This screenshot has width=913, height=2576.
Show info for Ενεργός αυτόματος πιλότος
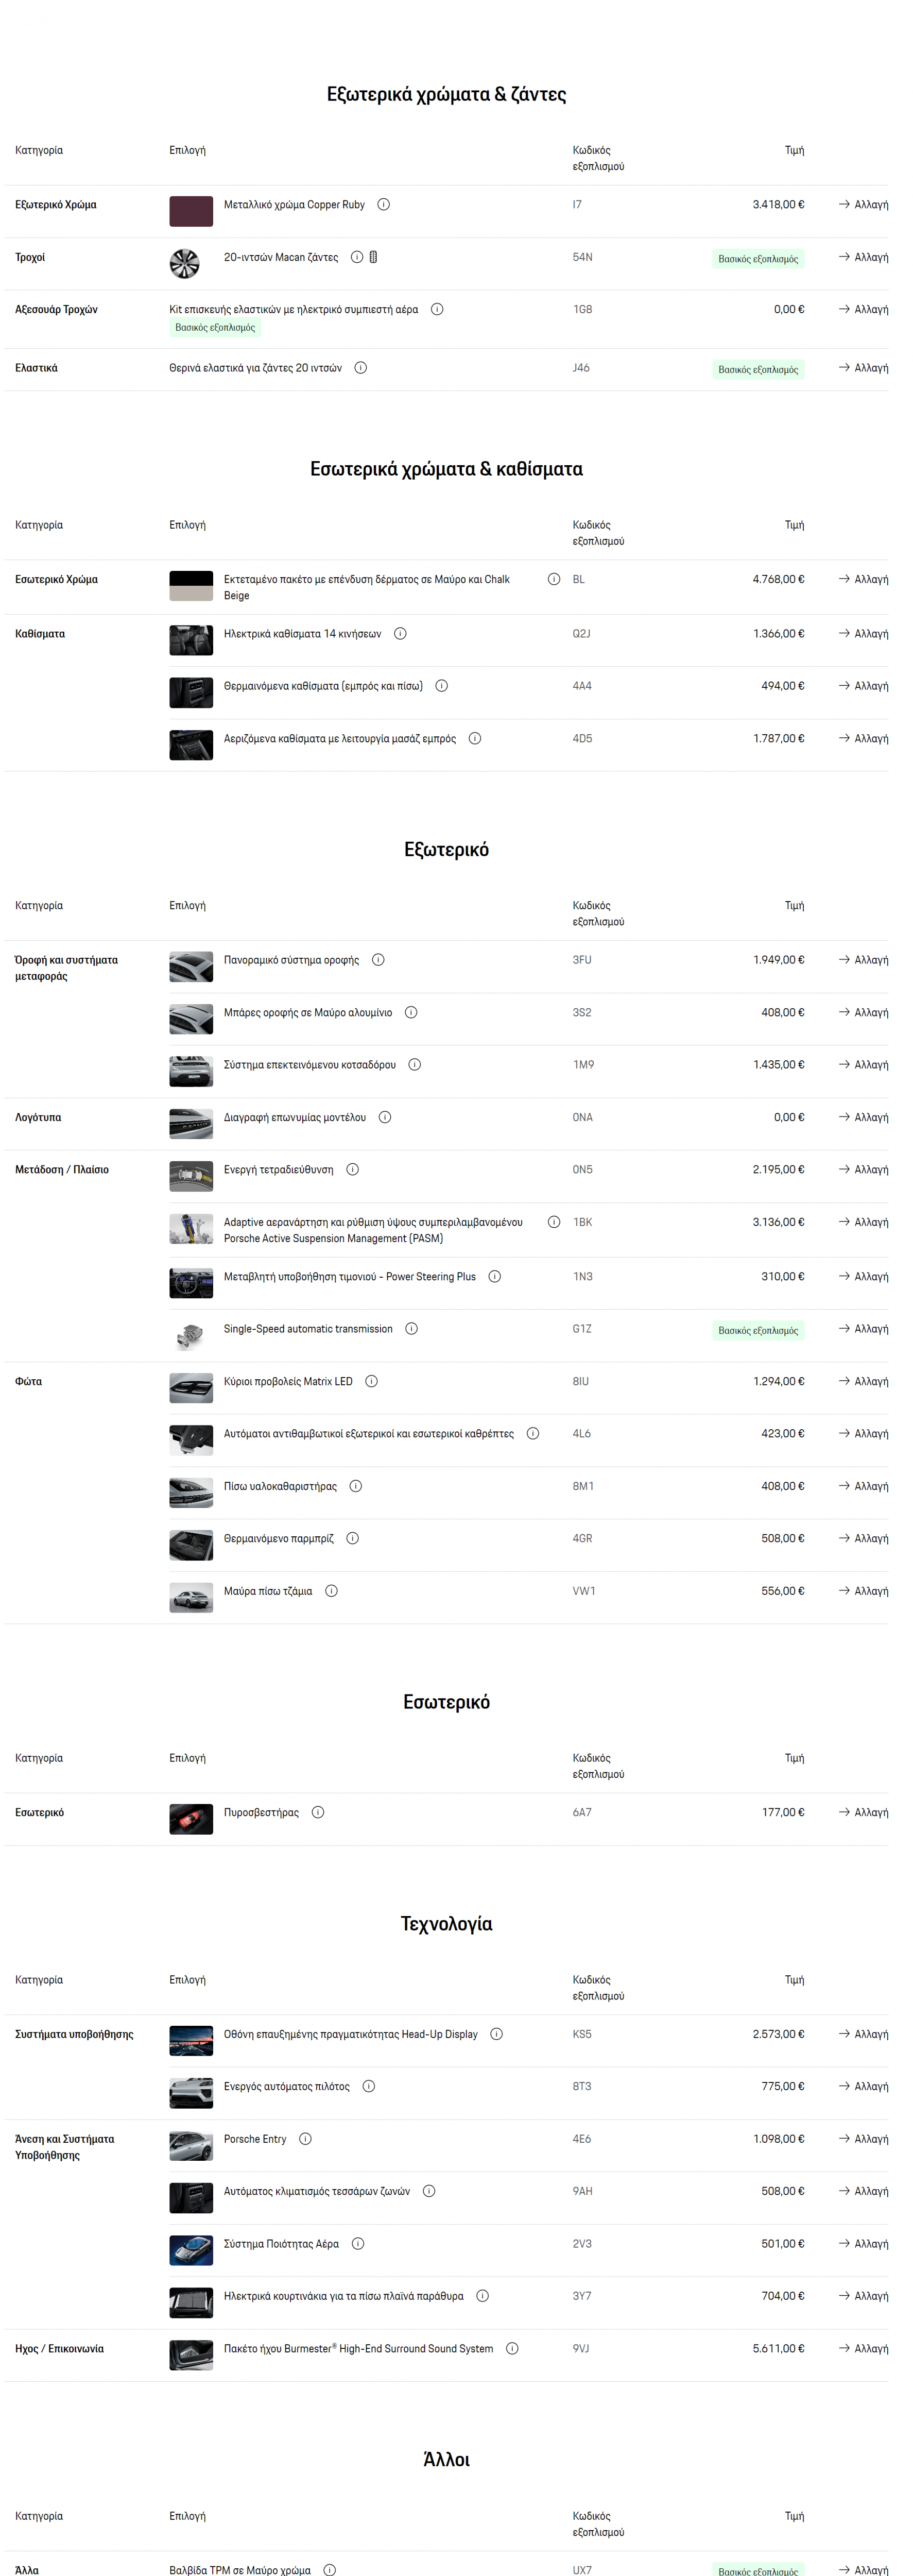point(369,2087)
